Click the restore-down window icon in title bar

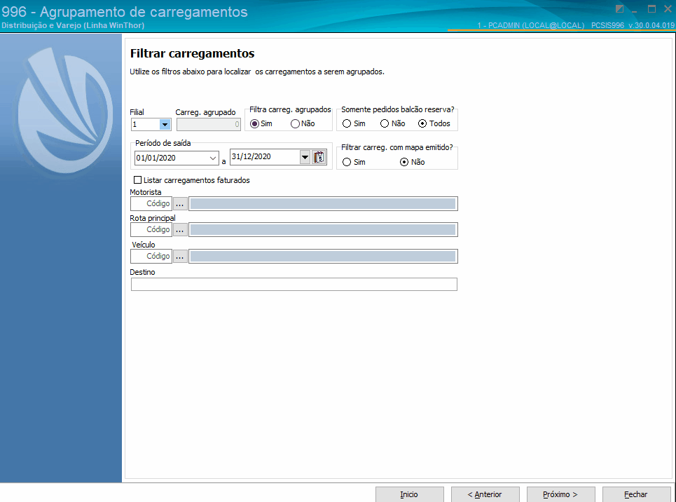tap(619, 9)
